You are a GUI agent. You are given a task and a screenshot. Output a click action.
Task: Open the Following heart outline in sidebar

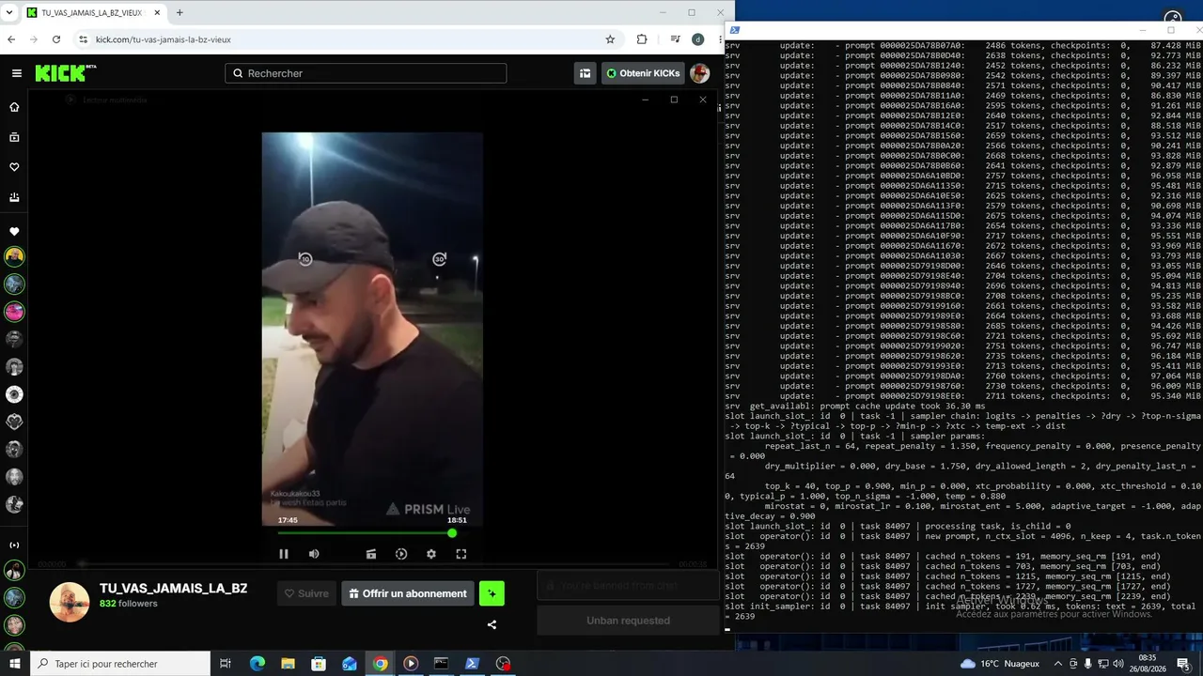click(14, 167)
